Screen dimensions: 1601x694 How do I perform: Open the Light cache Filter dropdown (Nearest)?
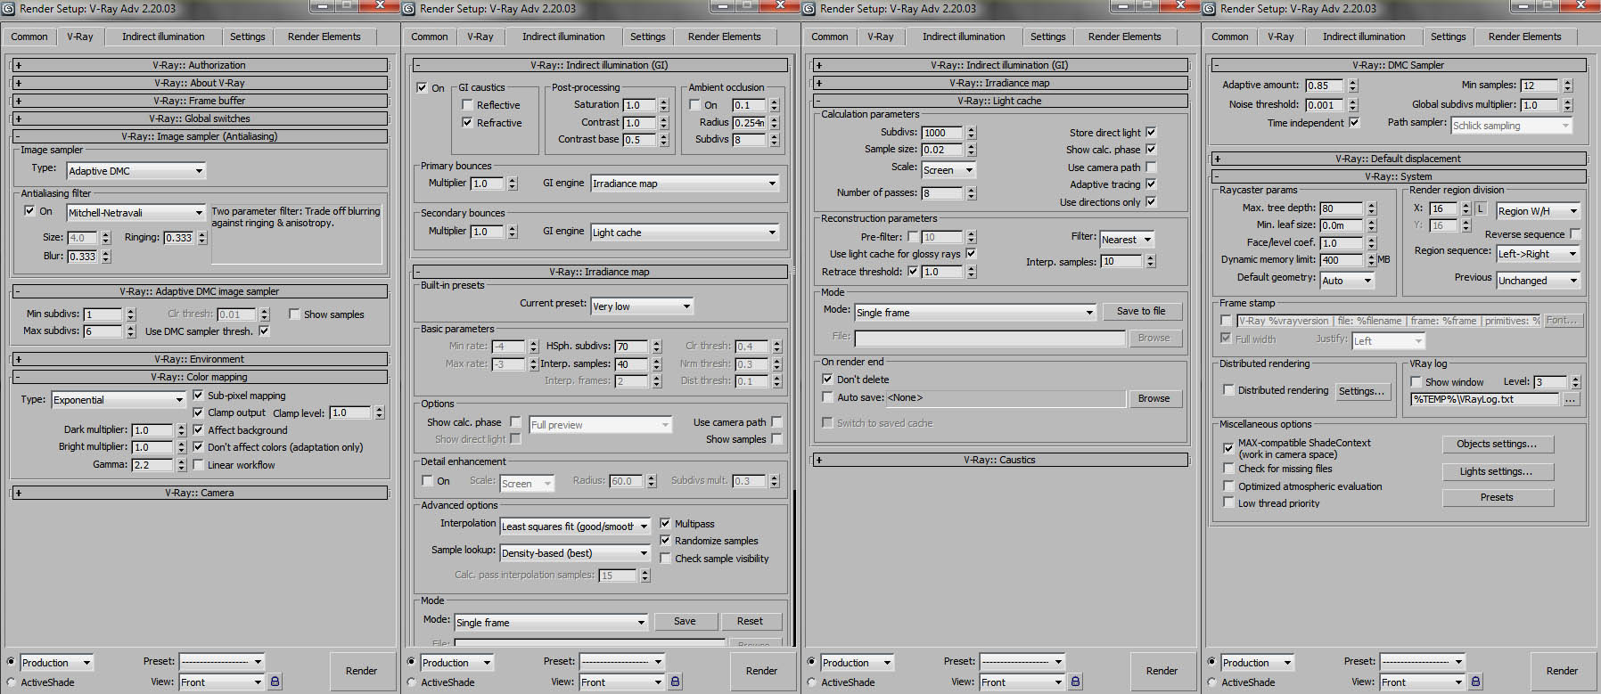(1127, 240)
